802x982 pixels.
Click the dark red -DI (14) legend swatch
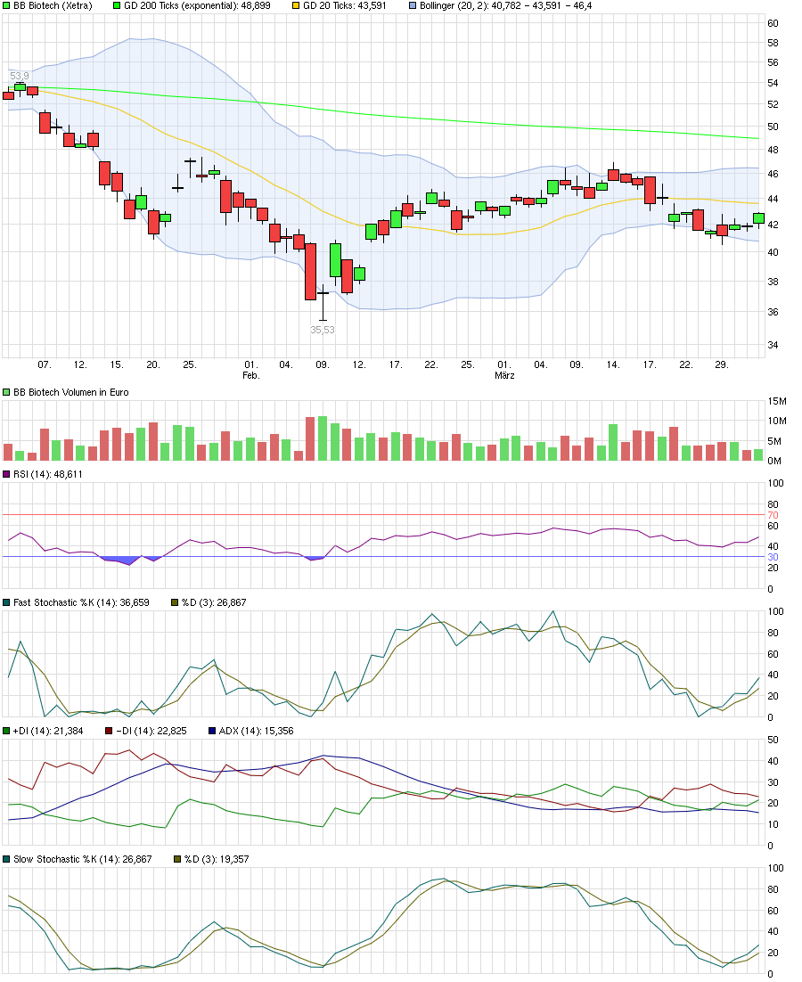(x=110, y=732)
